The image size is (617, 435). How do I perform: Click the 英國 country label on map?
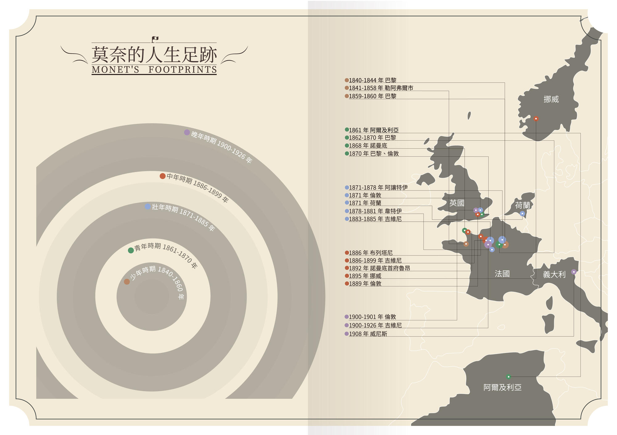click(457, 203)
